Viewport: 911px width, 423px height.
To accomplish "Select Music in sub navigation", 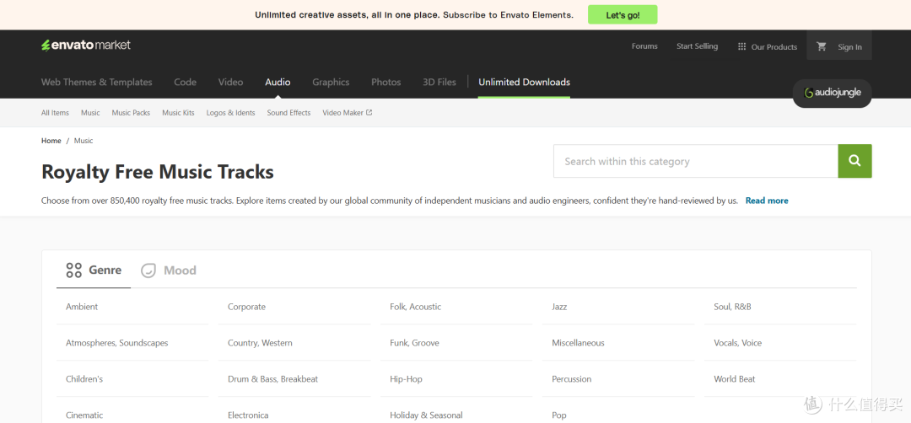I will pyautogui.click(x=90, y=113).
